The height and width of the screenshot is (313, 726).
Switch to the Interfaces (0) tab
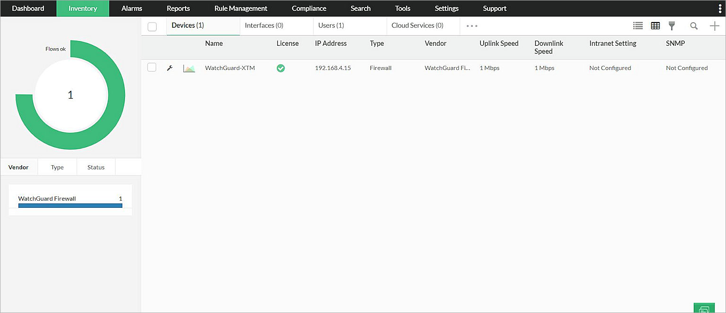264,25
